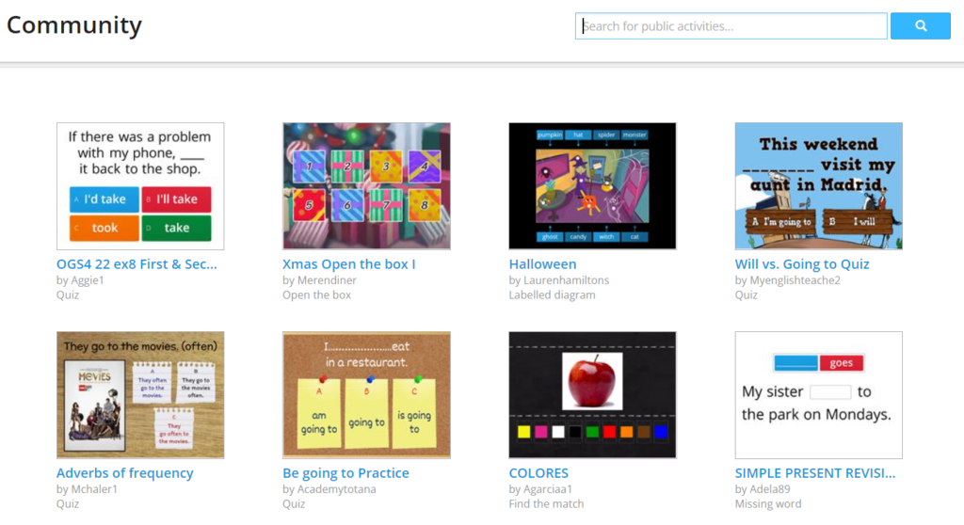The height and width of the screenshot is (525, 964).
Task: Open the Simple Present Revision thumbnail
Action: pos(818,394)
